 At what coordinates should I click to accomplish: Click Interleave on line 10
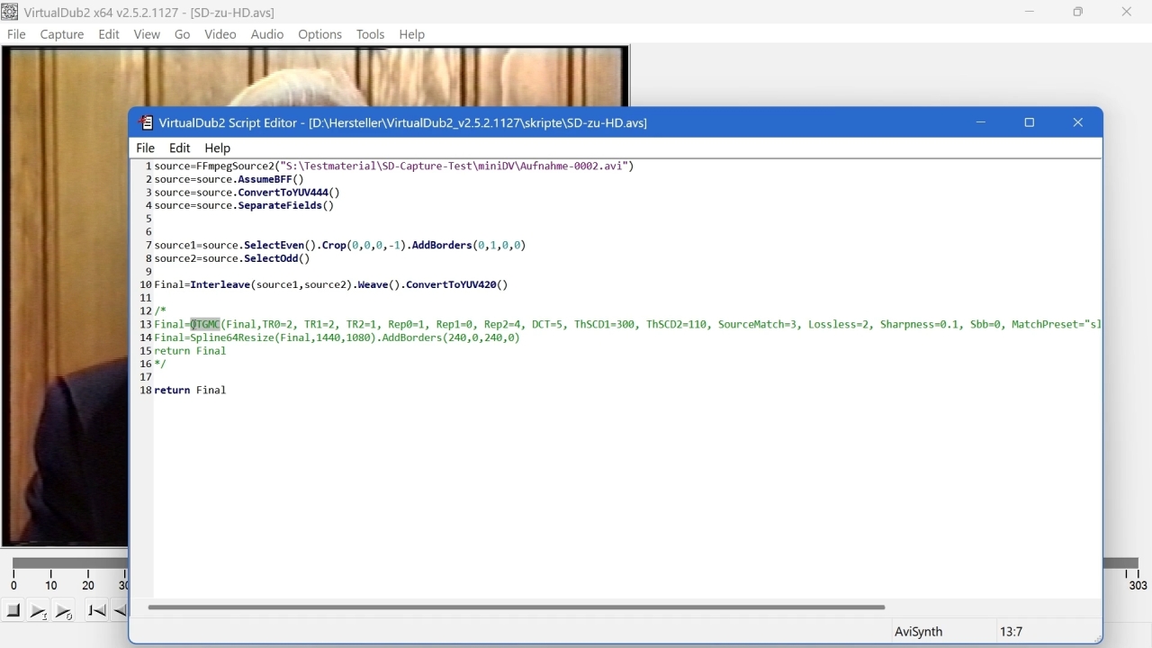pos(220,284)
